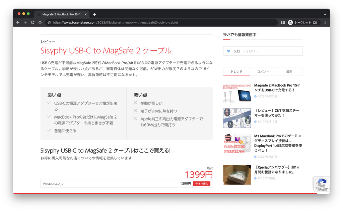Click the Amazon.co.jp store name
Viewport: 343px width, 211px height.
coord(53,184)
